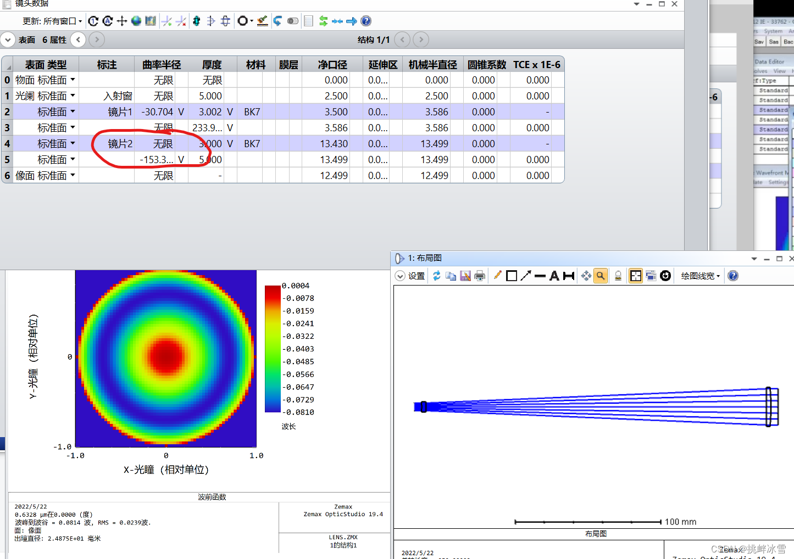Select the print icon in the layout toolbar

coord(479,276)
